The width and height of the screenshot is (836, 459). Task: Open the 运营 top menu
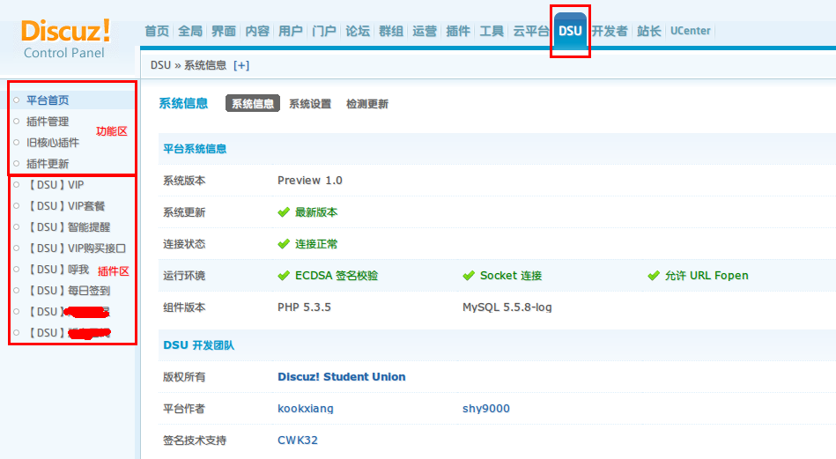[425, 31]
